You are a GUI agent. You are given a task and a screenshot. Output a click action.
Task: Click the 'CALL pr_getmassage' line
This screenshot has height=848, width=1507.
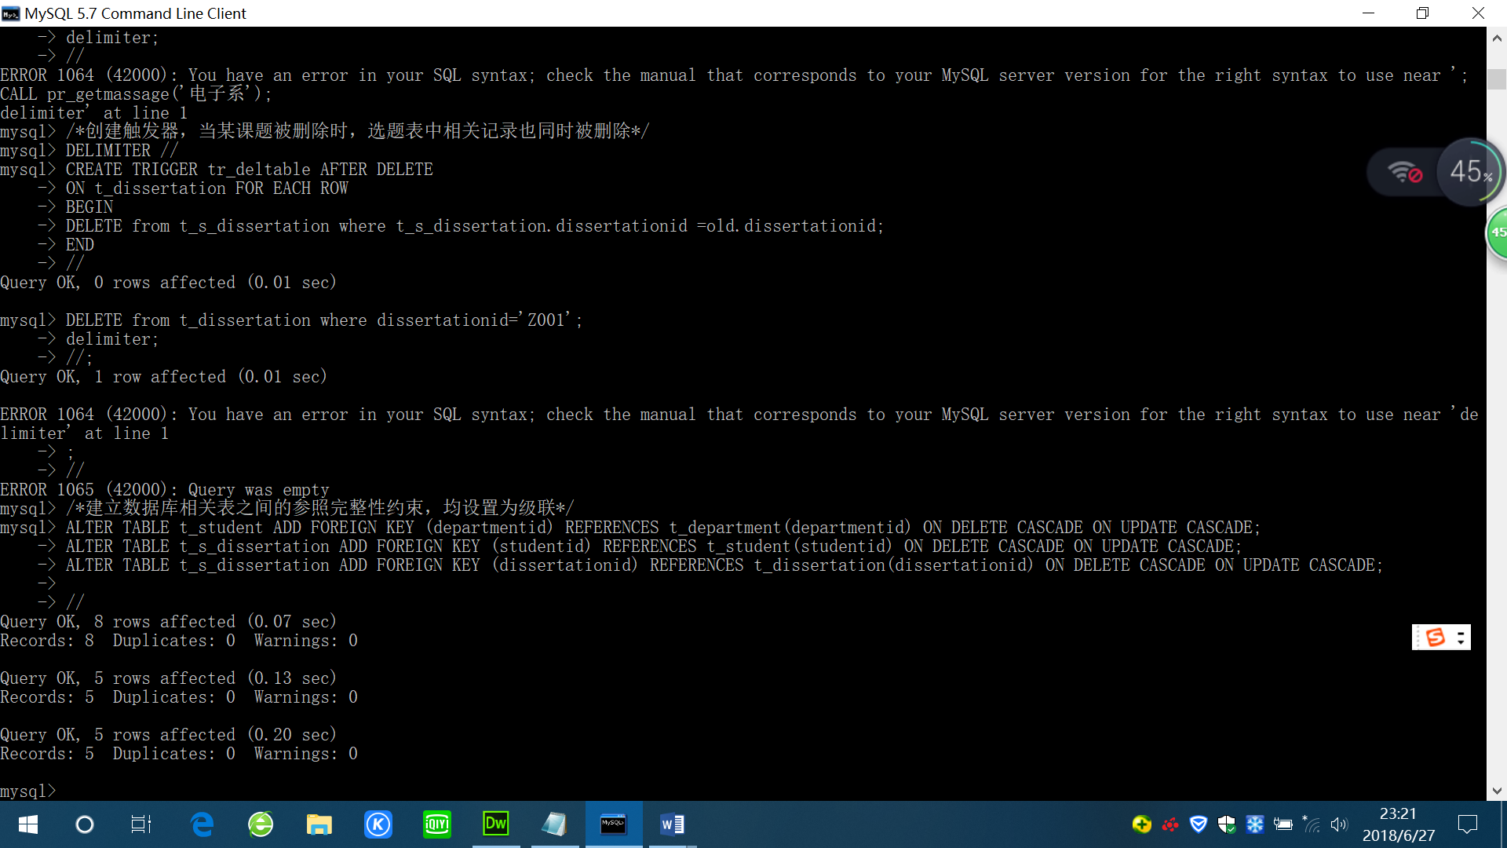coord(137,94)
